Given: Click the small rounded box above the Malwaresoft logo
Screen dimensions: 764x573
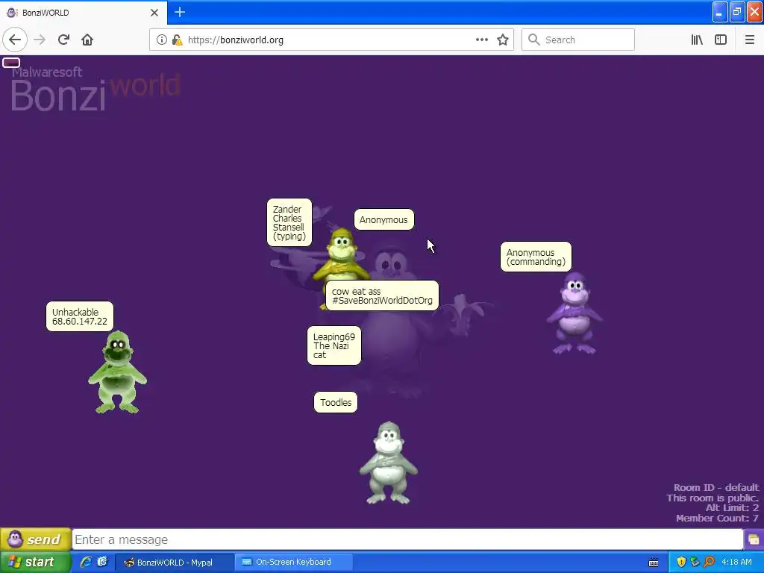Looking at the screenshot, I should 11,63.
